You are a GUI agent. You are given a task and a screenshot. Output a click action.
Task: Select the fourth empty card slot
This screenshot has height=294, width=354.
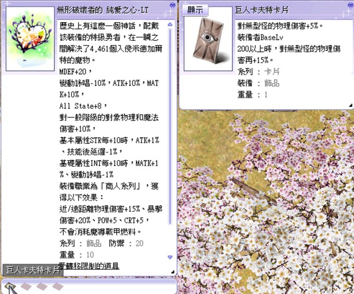click(x=57, y=286)
